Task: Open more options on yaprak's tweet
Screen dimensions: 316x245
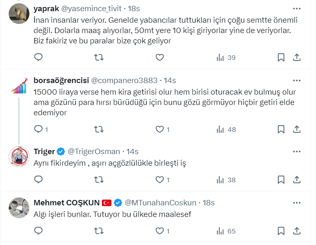Action: click(297, 8)
